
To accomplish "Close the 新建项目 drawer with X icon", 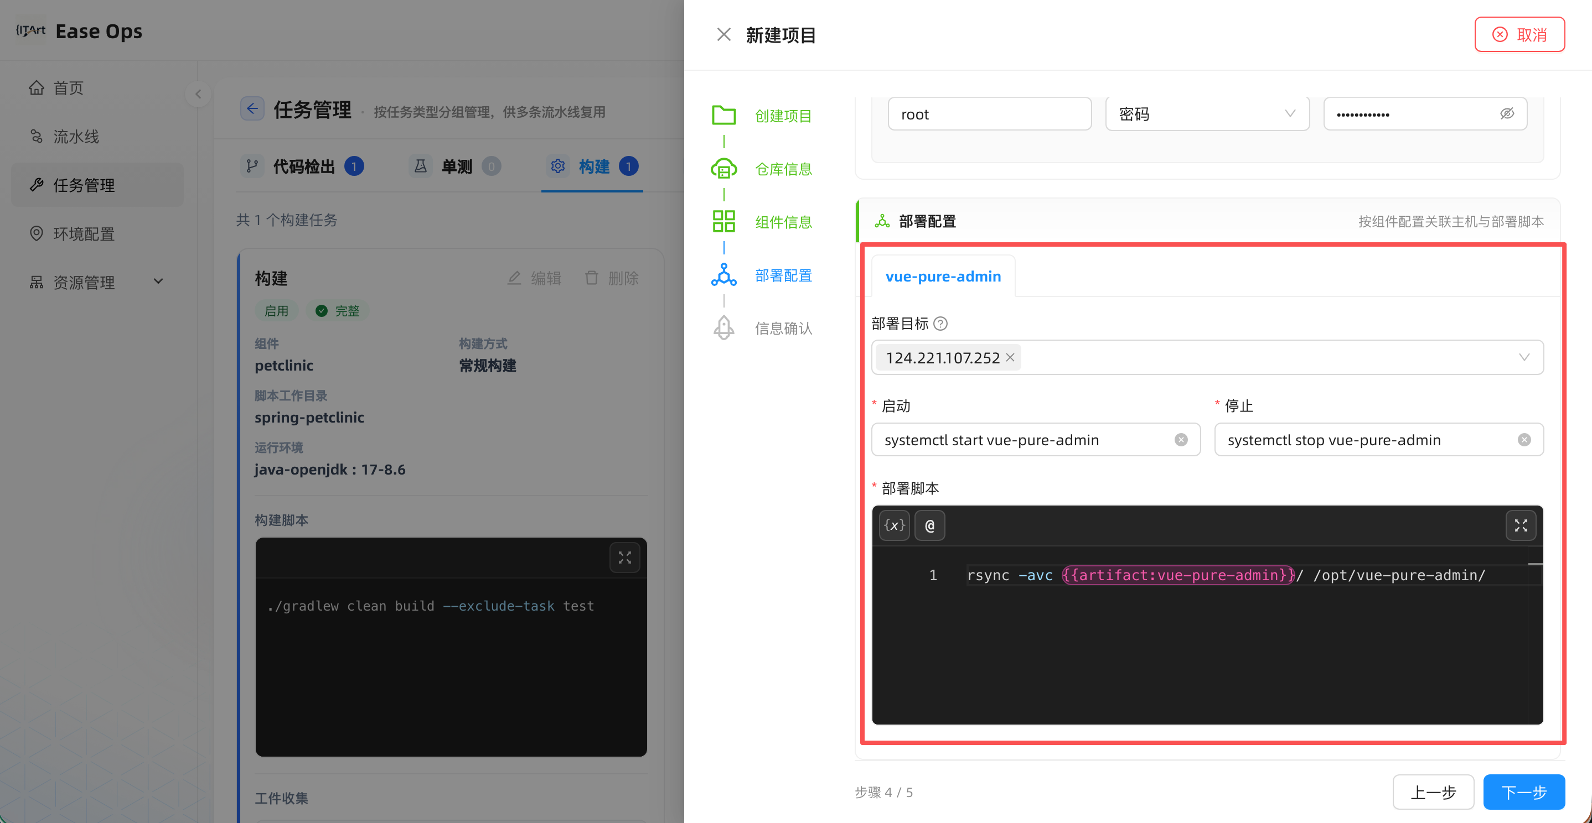I will coord(723,35).
